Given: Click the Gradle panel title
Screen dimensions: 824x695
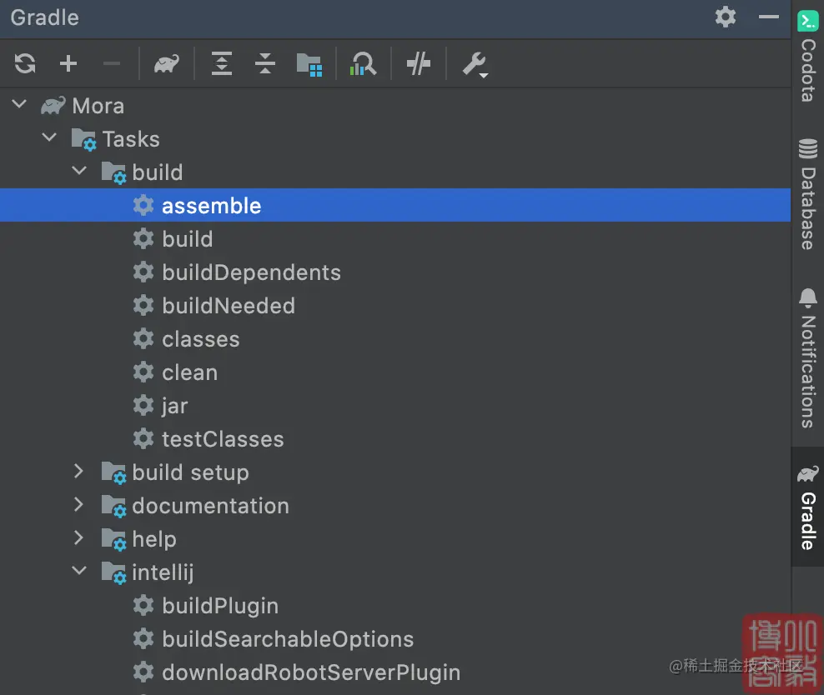Looking at the screenshot, I should [x=45, y=17].
